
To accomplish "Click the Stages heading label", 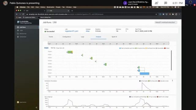I will tap(46, 48).
